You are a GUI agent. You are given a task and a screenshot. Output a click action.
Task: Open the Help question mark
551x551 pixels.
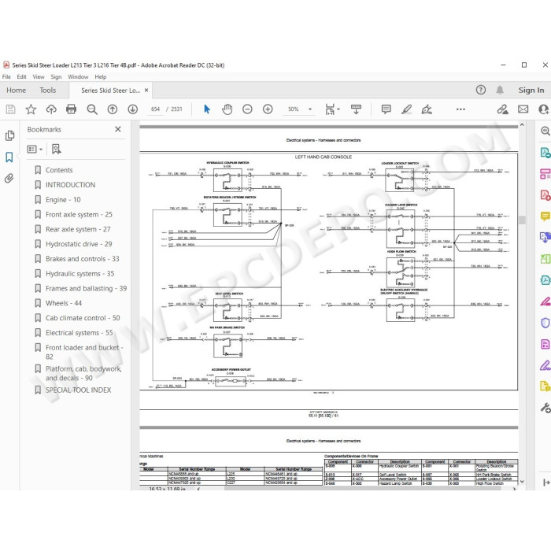(x=481, y=90)
